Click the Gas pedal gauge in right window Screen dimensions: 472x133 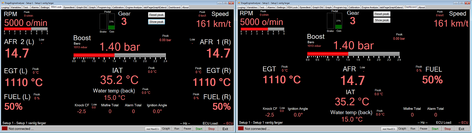pyautogui.click(x=339, y=21)
